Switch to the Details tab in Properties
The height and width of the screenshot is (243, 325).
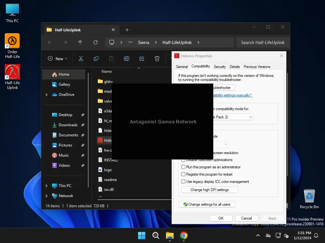pyautogui.click(x=235, y=67)
